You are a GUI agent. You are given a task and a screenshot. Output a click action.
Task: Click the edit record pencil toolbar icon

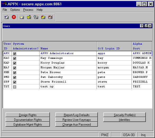tap(29, 17)
